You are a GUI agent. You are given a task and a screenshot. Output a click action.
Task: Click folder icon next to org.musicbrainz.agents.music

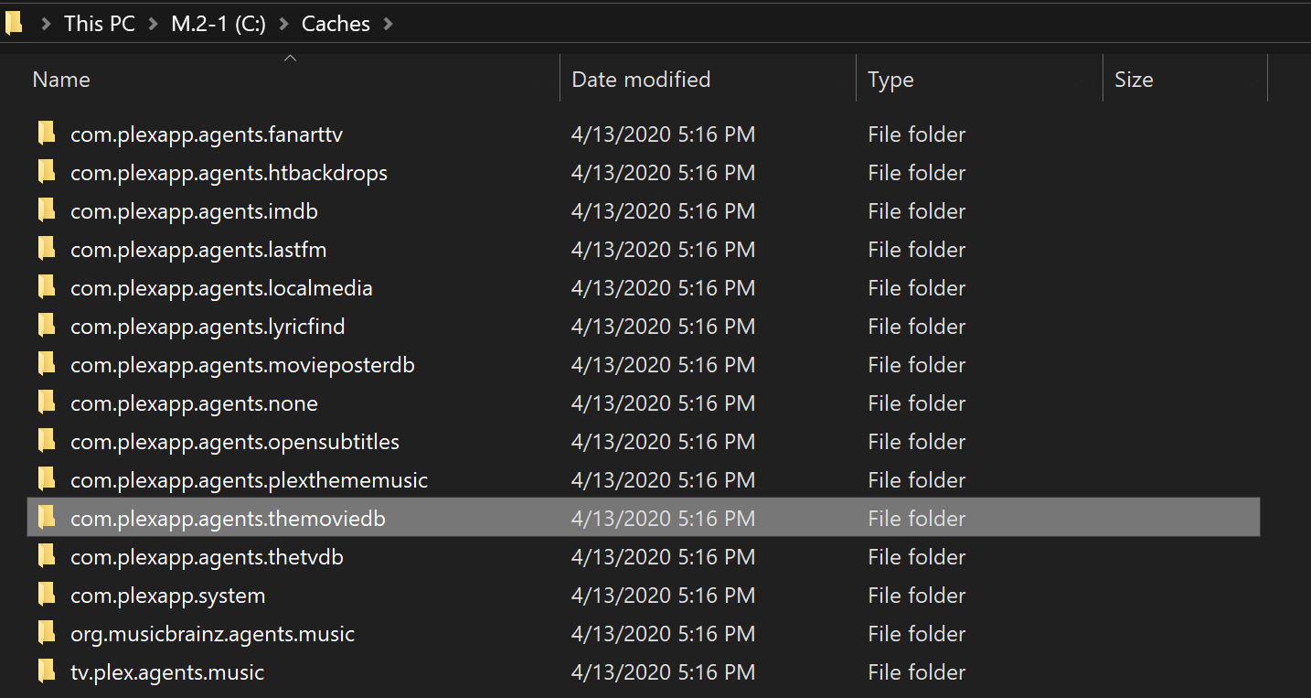pyautogui.click(x=47, y=634)
